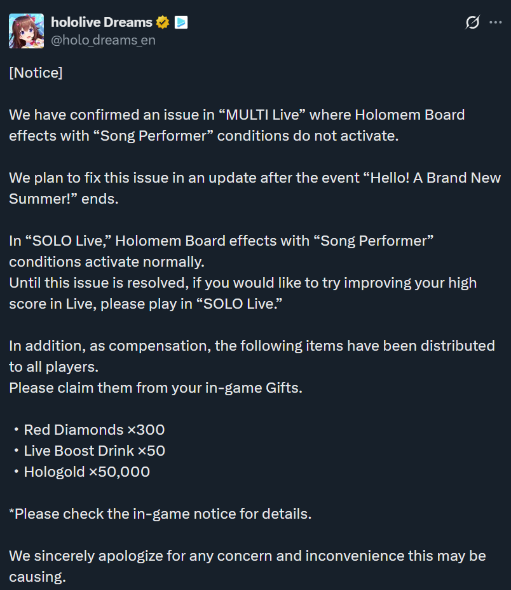The width and height of the screenshot is (511, 590).
Task: Click the hololive Dreams display name
Action: [x=102, y=22]
